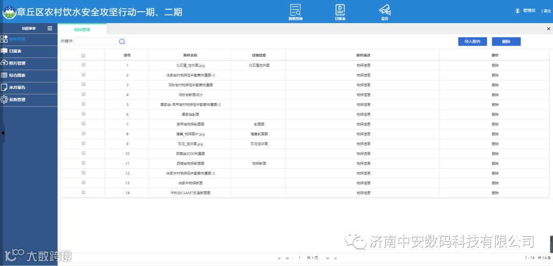Collapse sidebar with the black arrow handle
The image size is (553, 266).
(x=3, y=133)
